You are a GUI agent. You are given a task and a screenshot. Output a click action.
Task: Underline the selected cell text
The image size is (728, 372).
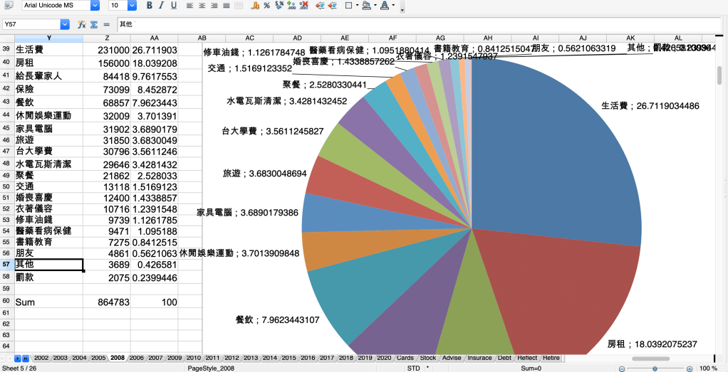pyautogui.click(x=174, y=6)
